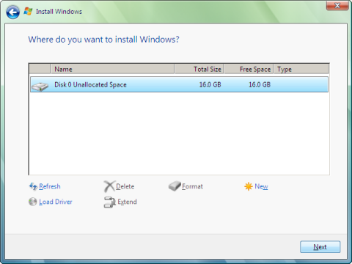Viewport: 352px width, 264px height.
Task: Click the New partition star icon
Action: pos(249,186)
